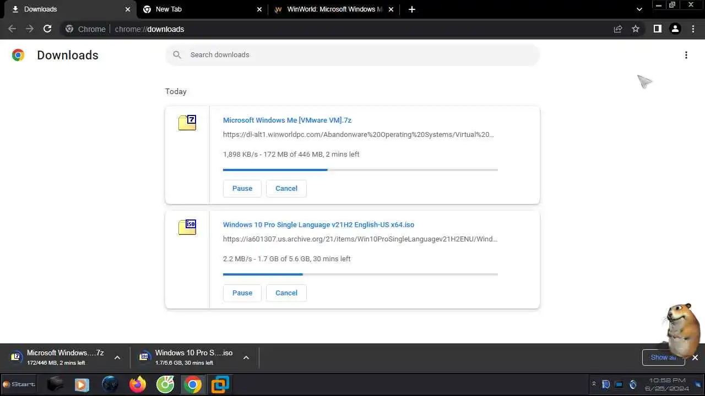Screen dimensions: 705x396
Task: Show hidden system tray icons
Action: click(594, 384)
